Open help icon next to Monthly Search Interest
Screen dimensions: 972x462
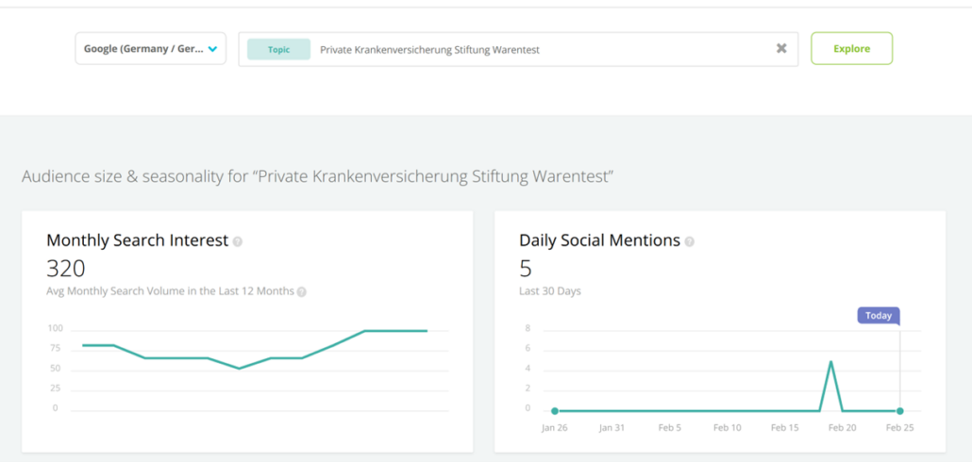coord(238,241)
